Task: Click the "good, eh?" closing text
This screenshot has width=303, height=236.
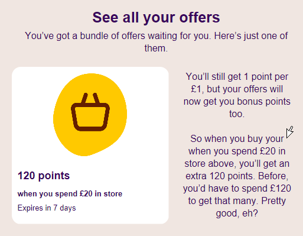Action: (237, 214)
